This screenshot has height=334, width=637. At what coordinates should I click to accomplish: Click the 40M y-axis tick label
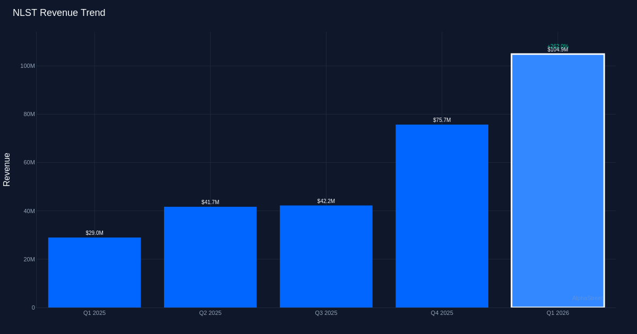(x=29, y=211)
